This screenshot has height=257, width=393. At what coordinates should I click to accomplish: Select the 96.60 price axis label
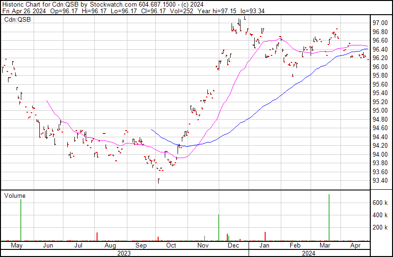(380, 41)
